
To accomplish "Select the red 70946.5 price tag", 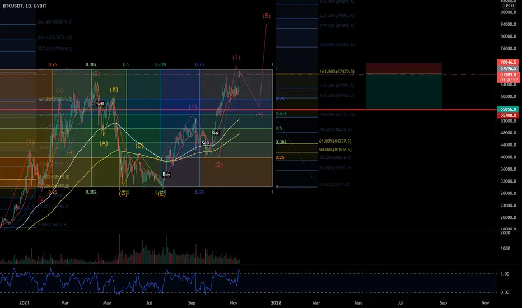I will [508, 62].
